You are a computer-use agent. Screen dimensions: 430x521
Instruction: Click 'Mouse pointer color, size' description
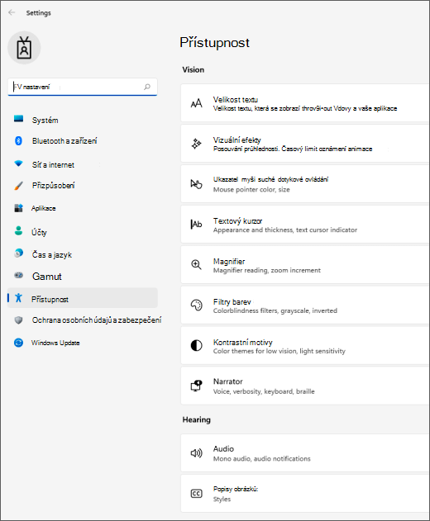(x=251, y=190)
